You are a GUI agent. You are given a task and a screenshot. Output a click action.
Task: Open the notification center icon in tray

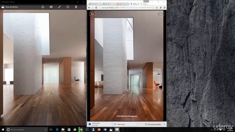pos(220,129)
